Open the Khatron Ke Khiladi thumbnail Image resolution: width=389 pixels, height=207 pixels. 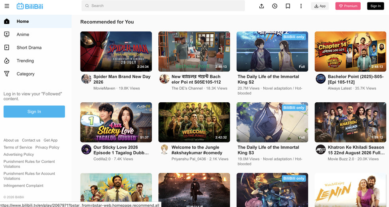tap(350, 122)
